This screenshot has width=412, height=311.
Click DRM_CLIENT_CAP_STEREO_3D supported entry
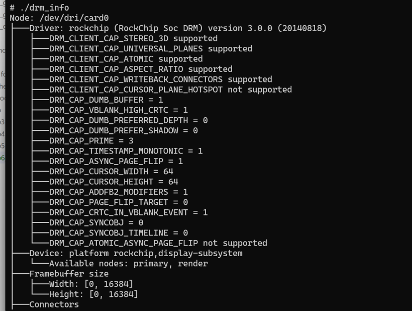133,38
